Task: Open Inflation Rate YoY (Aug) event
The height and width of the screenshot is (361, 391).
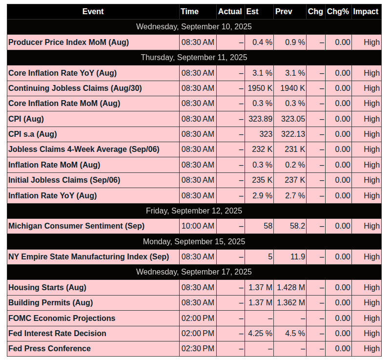Action: tap(53, 195)
